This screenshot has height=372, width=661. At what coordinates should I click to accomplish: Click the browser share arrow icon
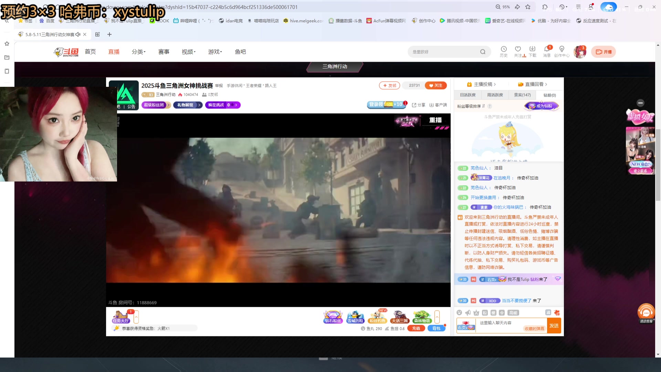[517, 7]
